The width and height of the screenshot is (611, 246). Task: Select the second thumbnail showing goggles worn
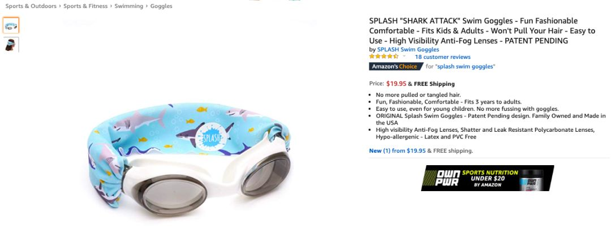[11, 45]
